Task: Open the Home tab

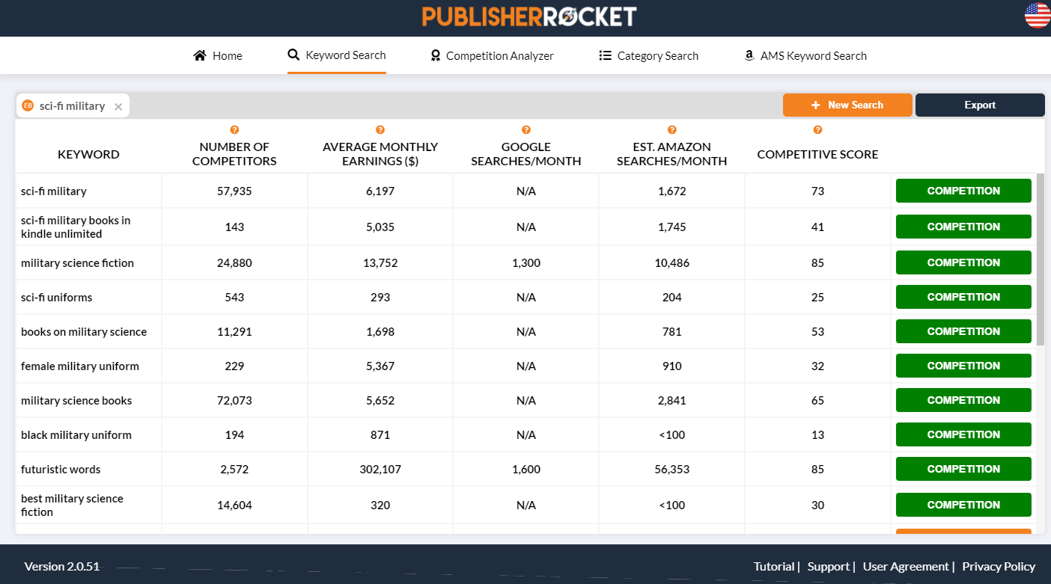Action: point(218,55)
